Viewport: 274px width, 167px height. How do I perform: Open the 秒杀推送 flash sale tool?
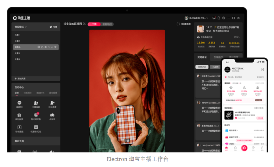coord(19,129)
